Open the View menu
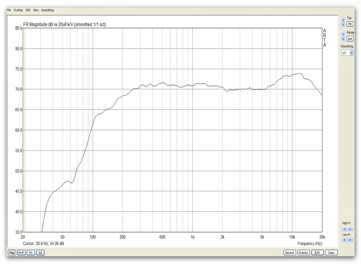The height and width of the screenshot is (264, 361). click(36, 10)
